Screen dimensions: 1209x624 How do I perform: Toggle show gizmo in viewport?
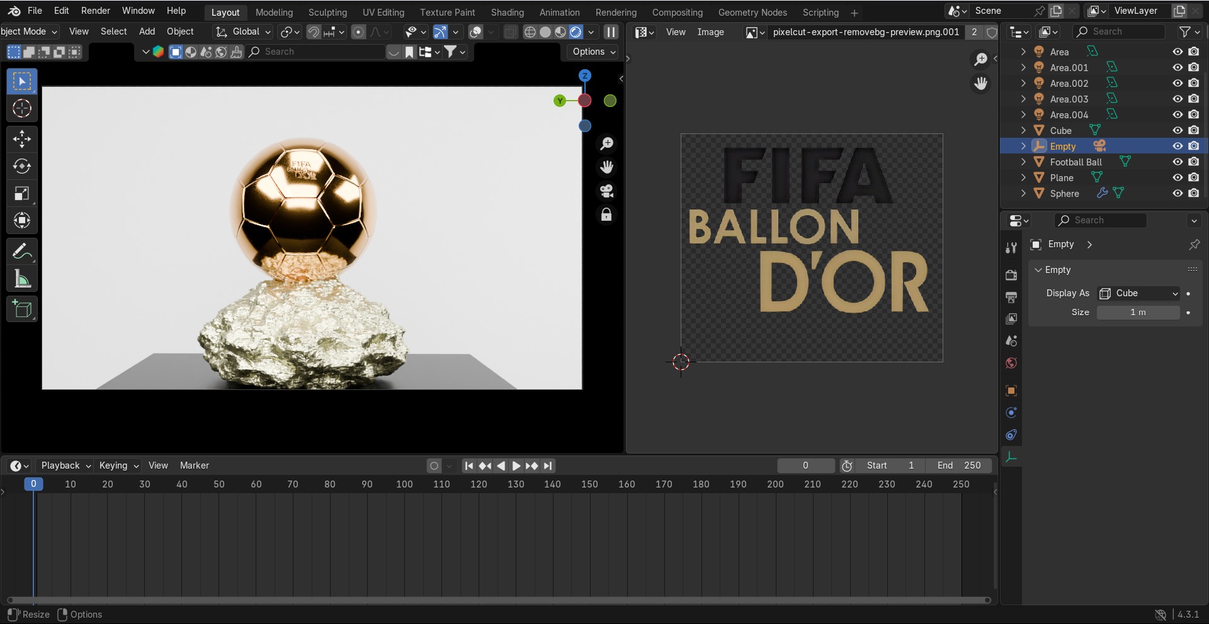pyautogui.click(x=440, y=32)
